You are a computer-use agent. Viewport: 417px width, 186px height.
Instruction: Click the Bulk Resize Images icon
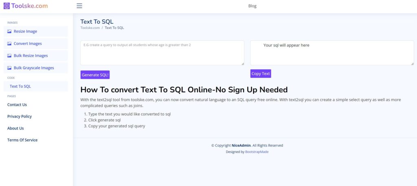9,56
